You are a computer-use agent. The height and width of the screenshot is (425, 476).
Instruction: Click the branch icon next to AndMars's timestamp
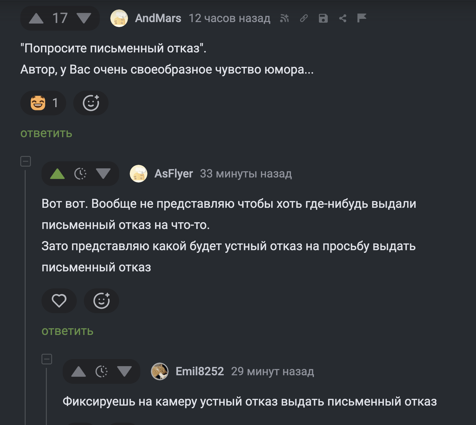point(284,19)
